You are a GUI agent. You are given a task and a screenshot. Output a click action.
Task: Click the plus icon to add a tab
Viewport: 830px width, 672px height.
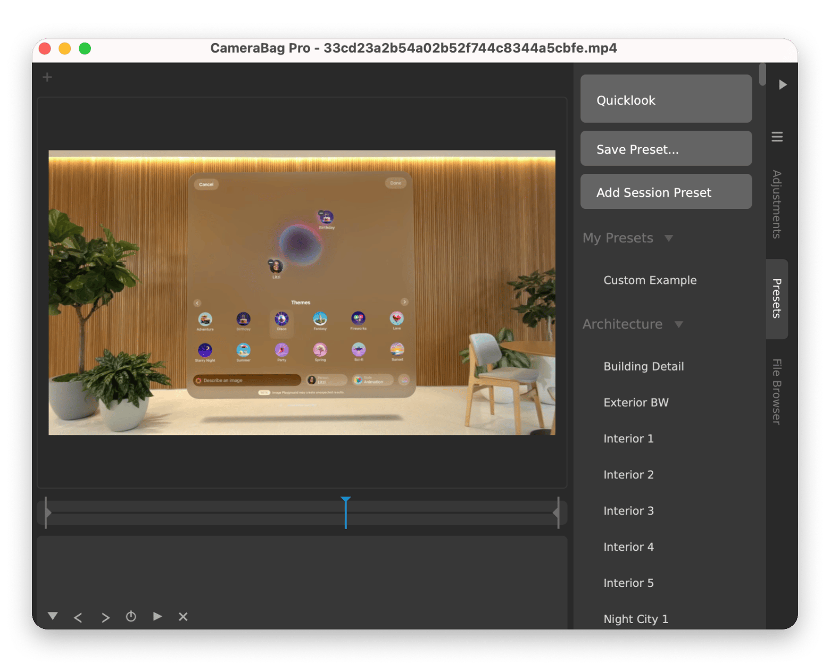coord(47,78)
